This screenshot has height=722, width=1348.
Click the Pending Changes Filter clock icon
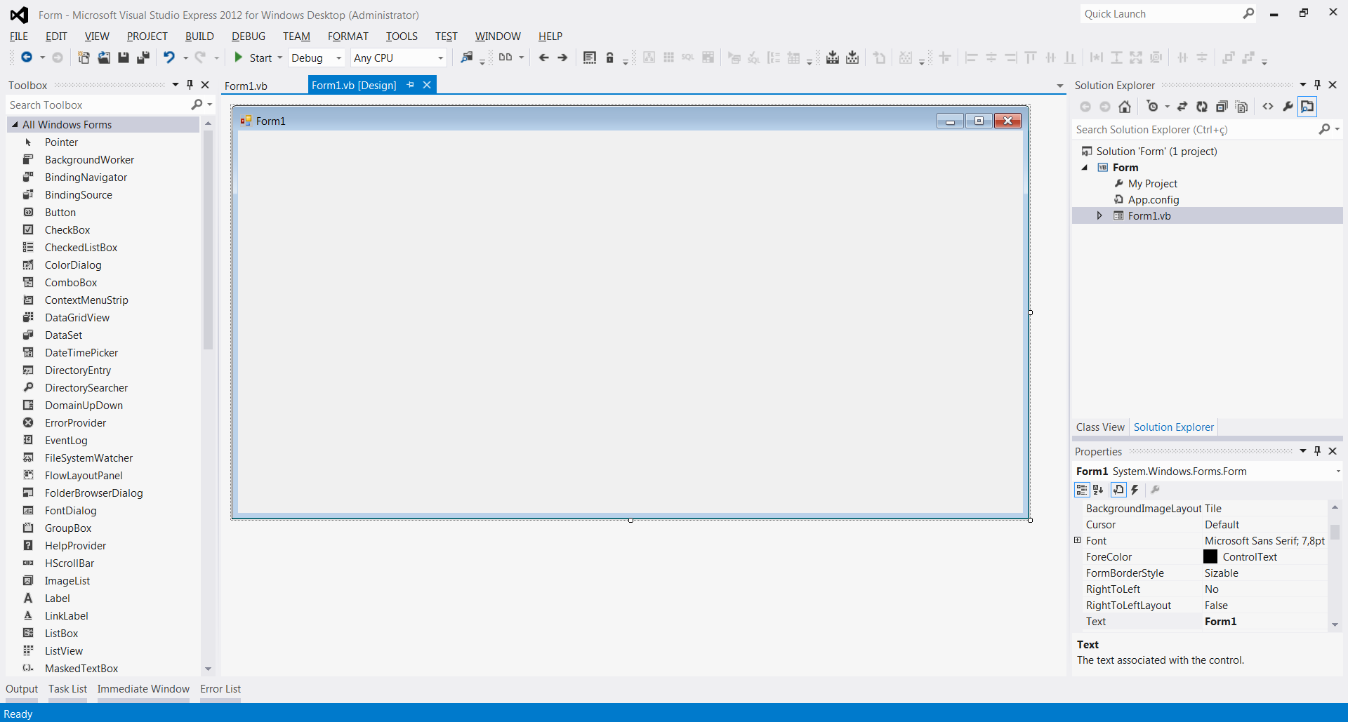coord(1152,107)
